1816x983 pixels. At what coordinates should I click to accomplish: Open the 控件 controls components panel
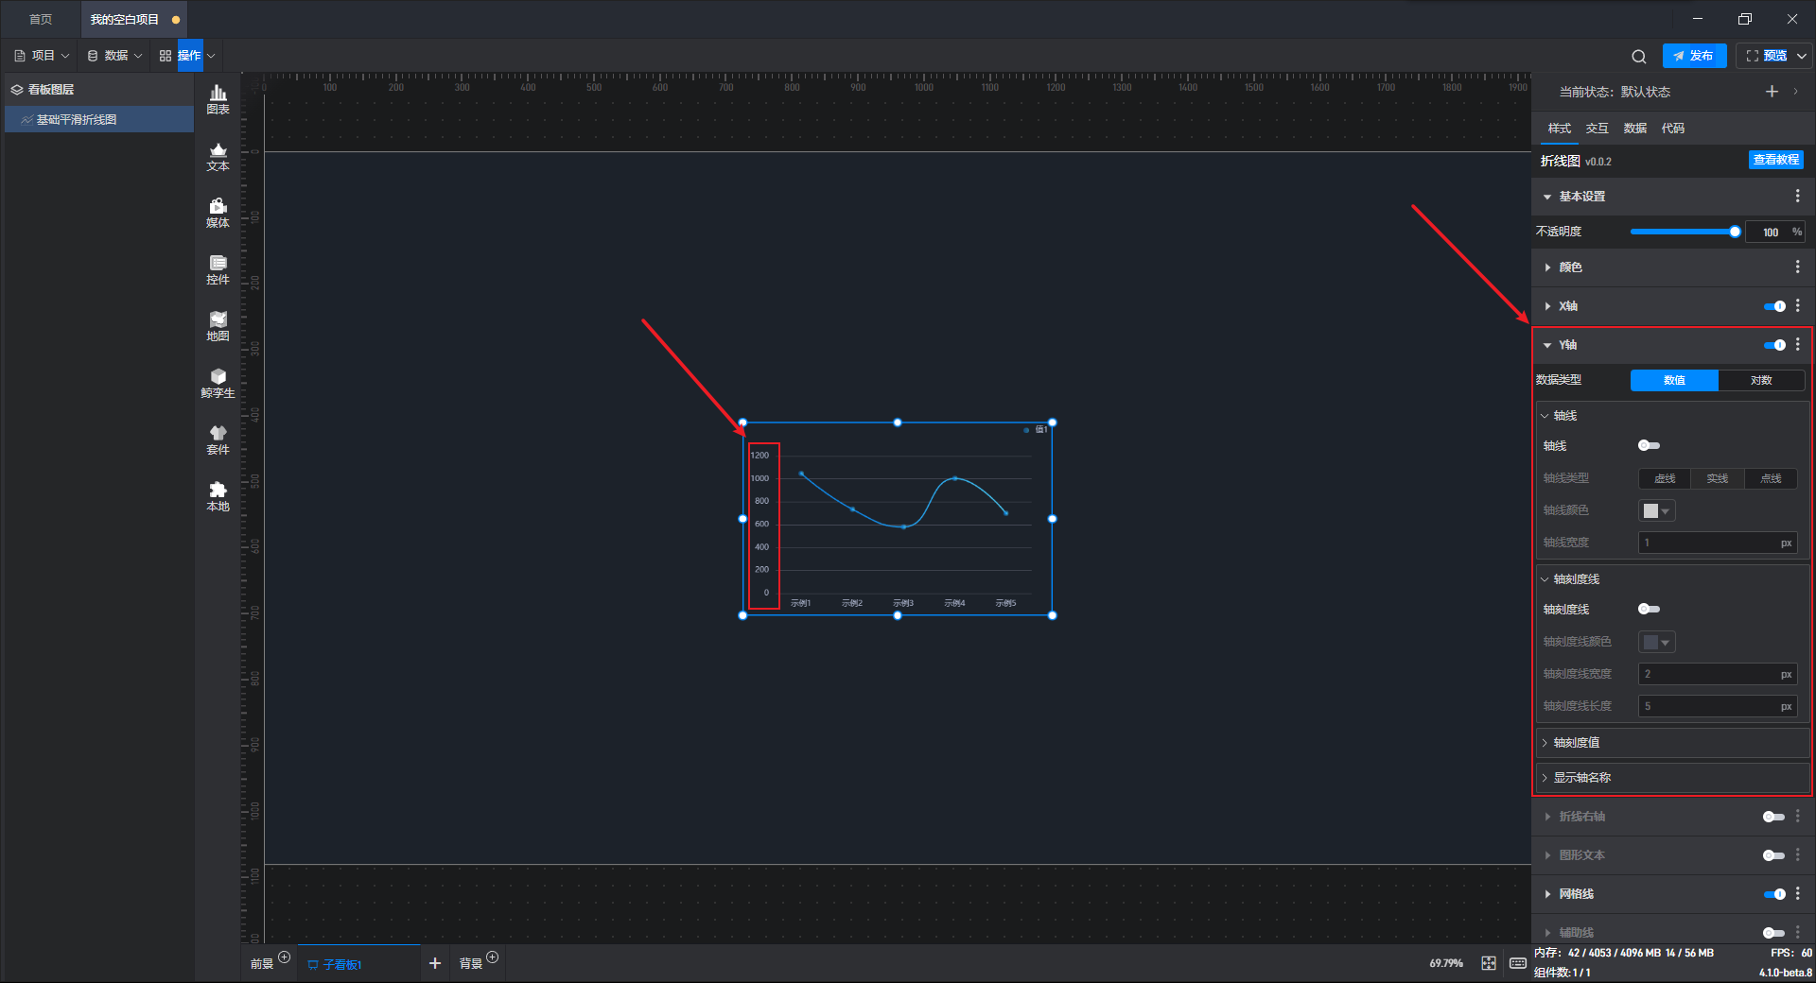coord(218,269)
